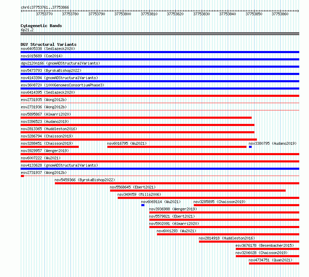Screen dimensions: 309x277
Task: Click ruler position 37753770
Action: (x=44, y=14)
